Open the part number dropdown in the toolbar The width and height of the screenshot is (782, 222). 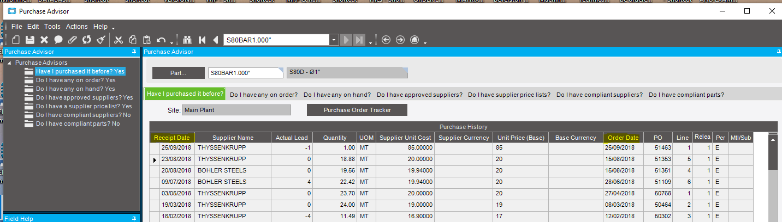(334, 40)
